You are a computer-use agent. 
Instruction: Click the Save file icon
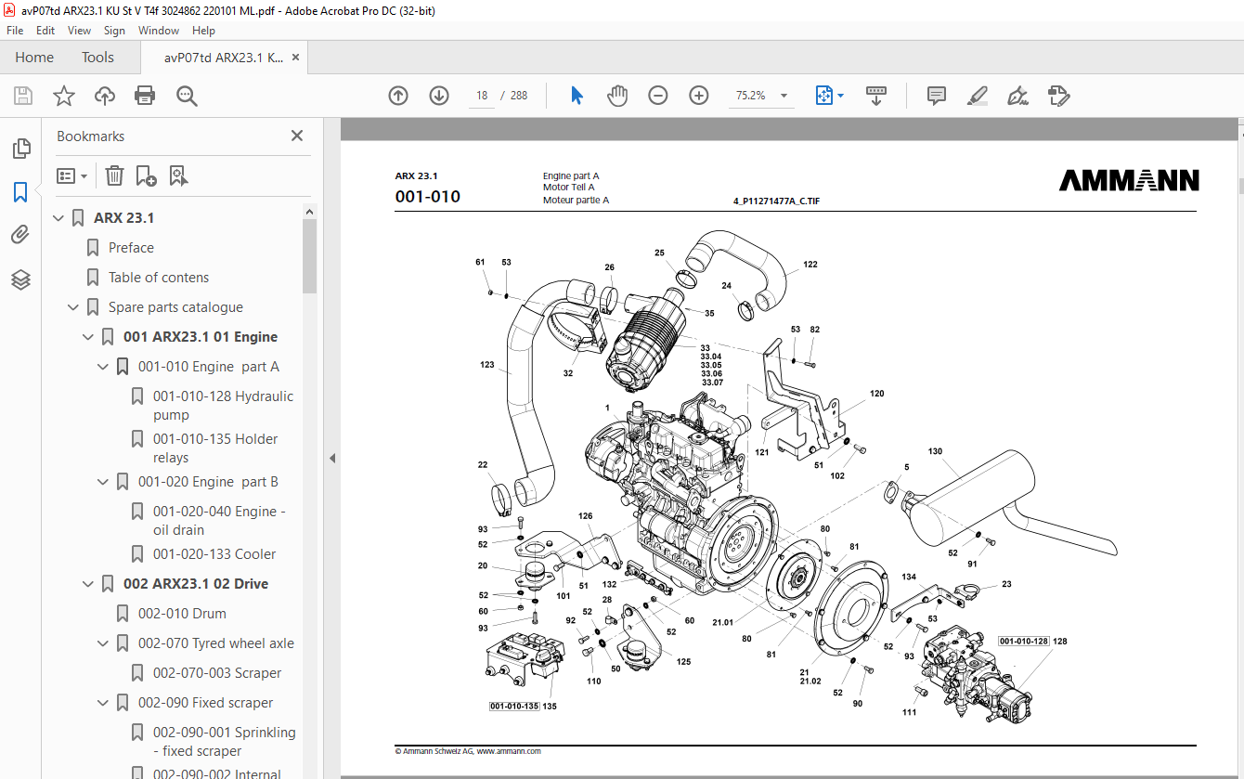tap(23, 96)
